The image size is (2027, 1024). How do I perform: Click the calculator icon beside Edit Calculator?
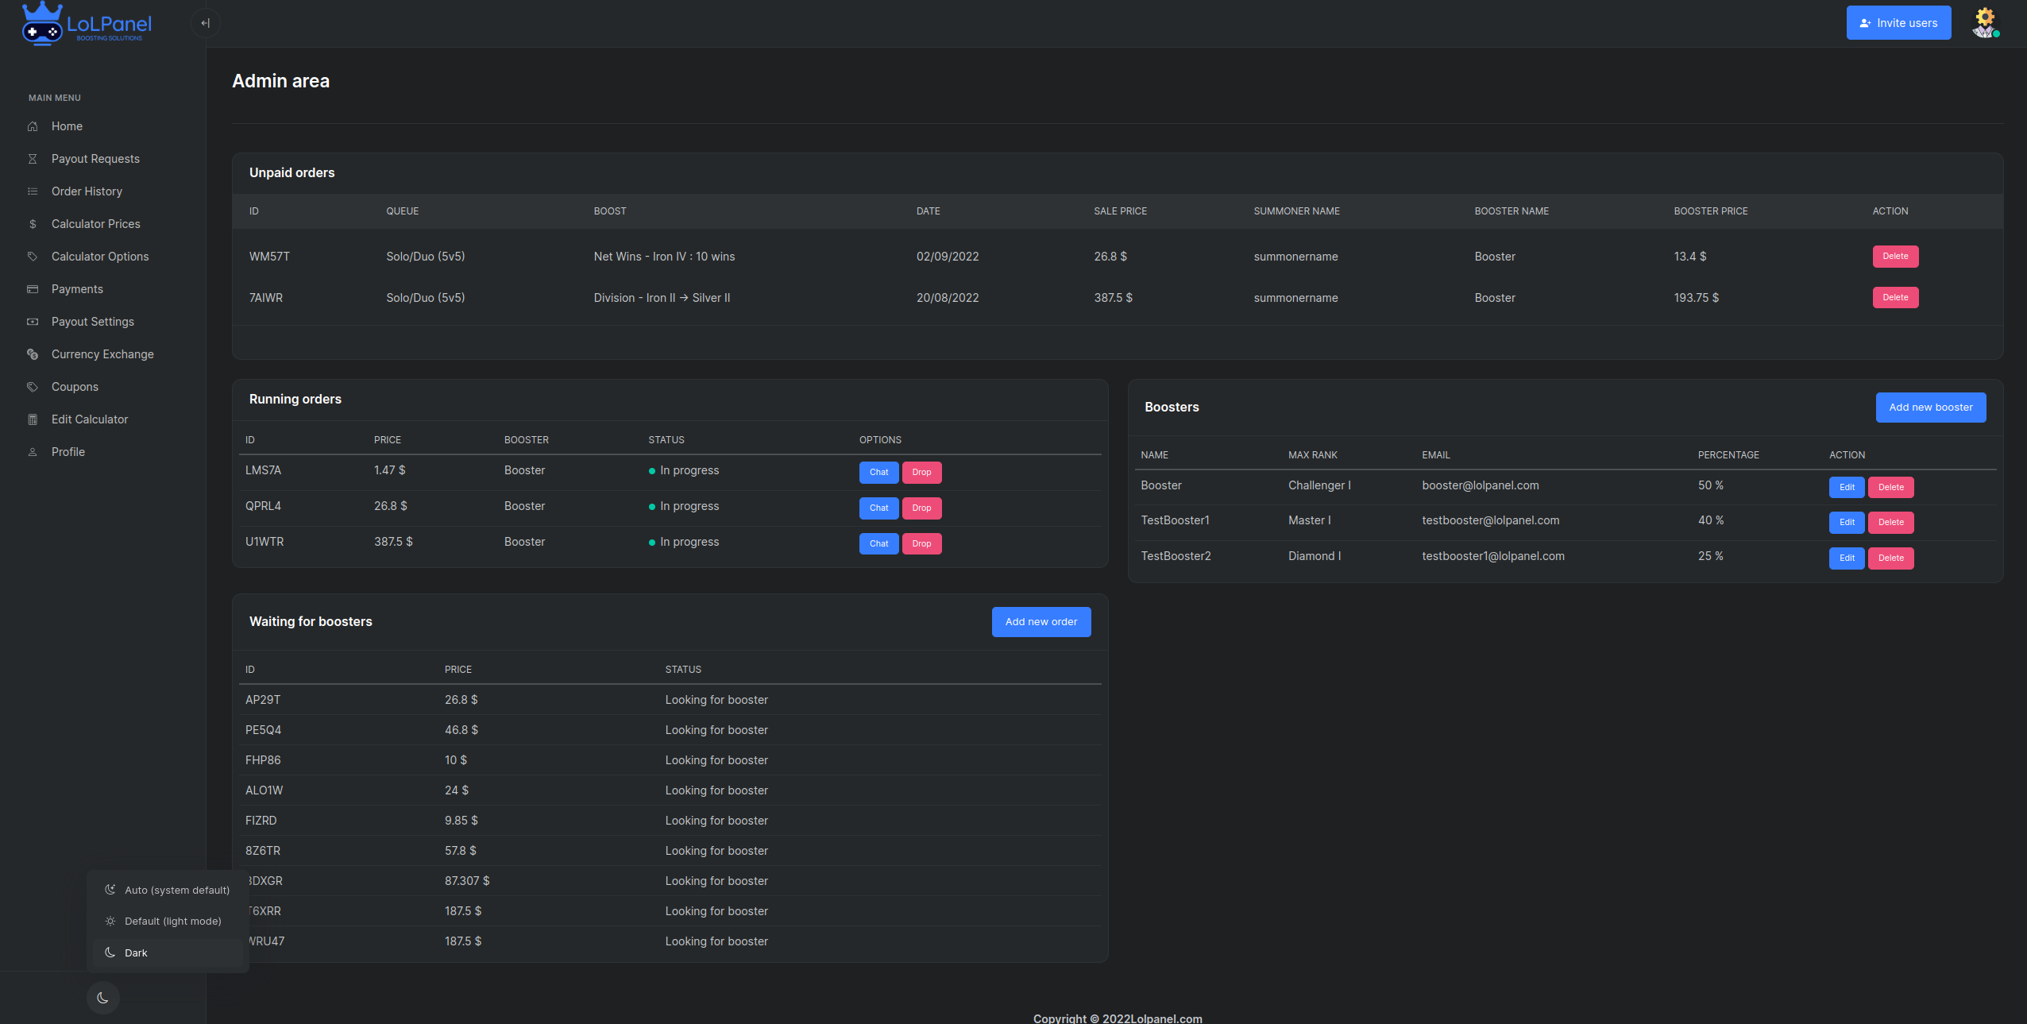pyautogui.click(x=33, y=419)
